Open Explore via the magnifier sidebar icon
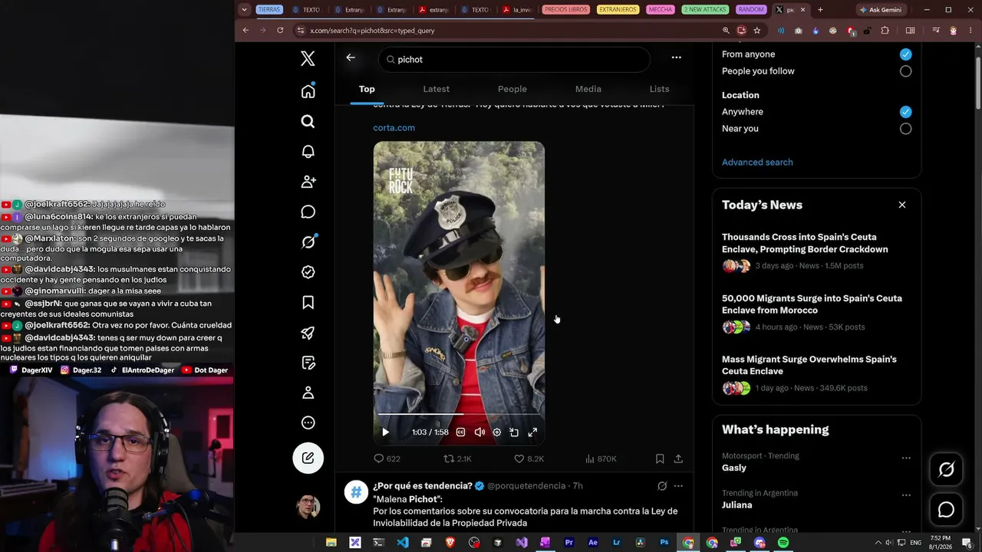 click(x=308, y=121)
